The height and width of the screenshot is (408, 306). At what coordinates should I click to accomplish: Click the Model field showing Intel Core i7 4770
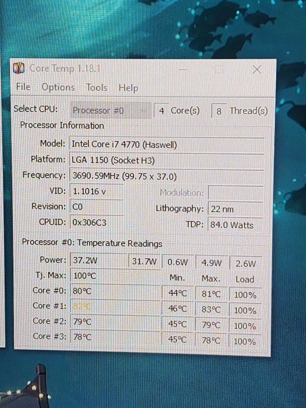[167, 144]
